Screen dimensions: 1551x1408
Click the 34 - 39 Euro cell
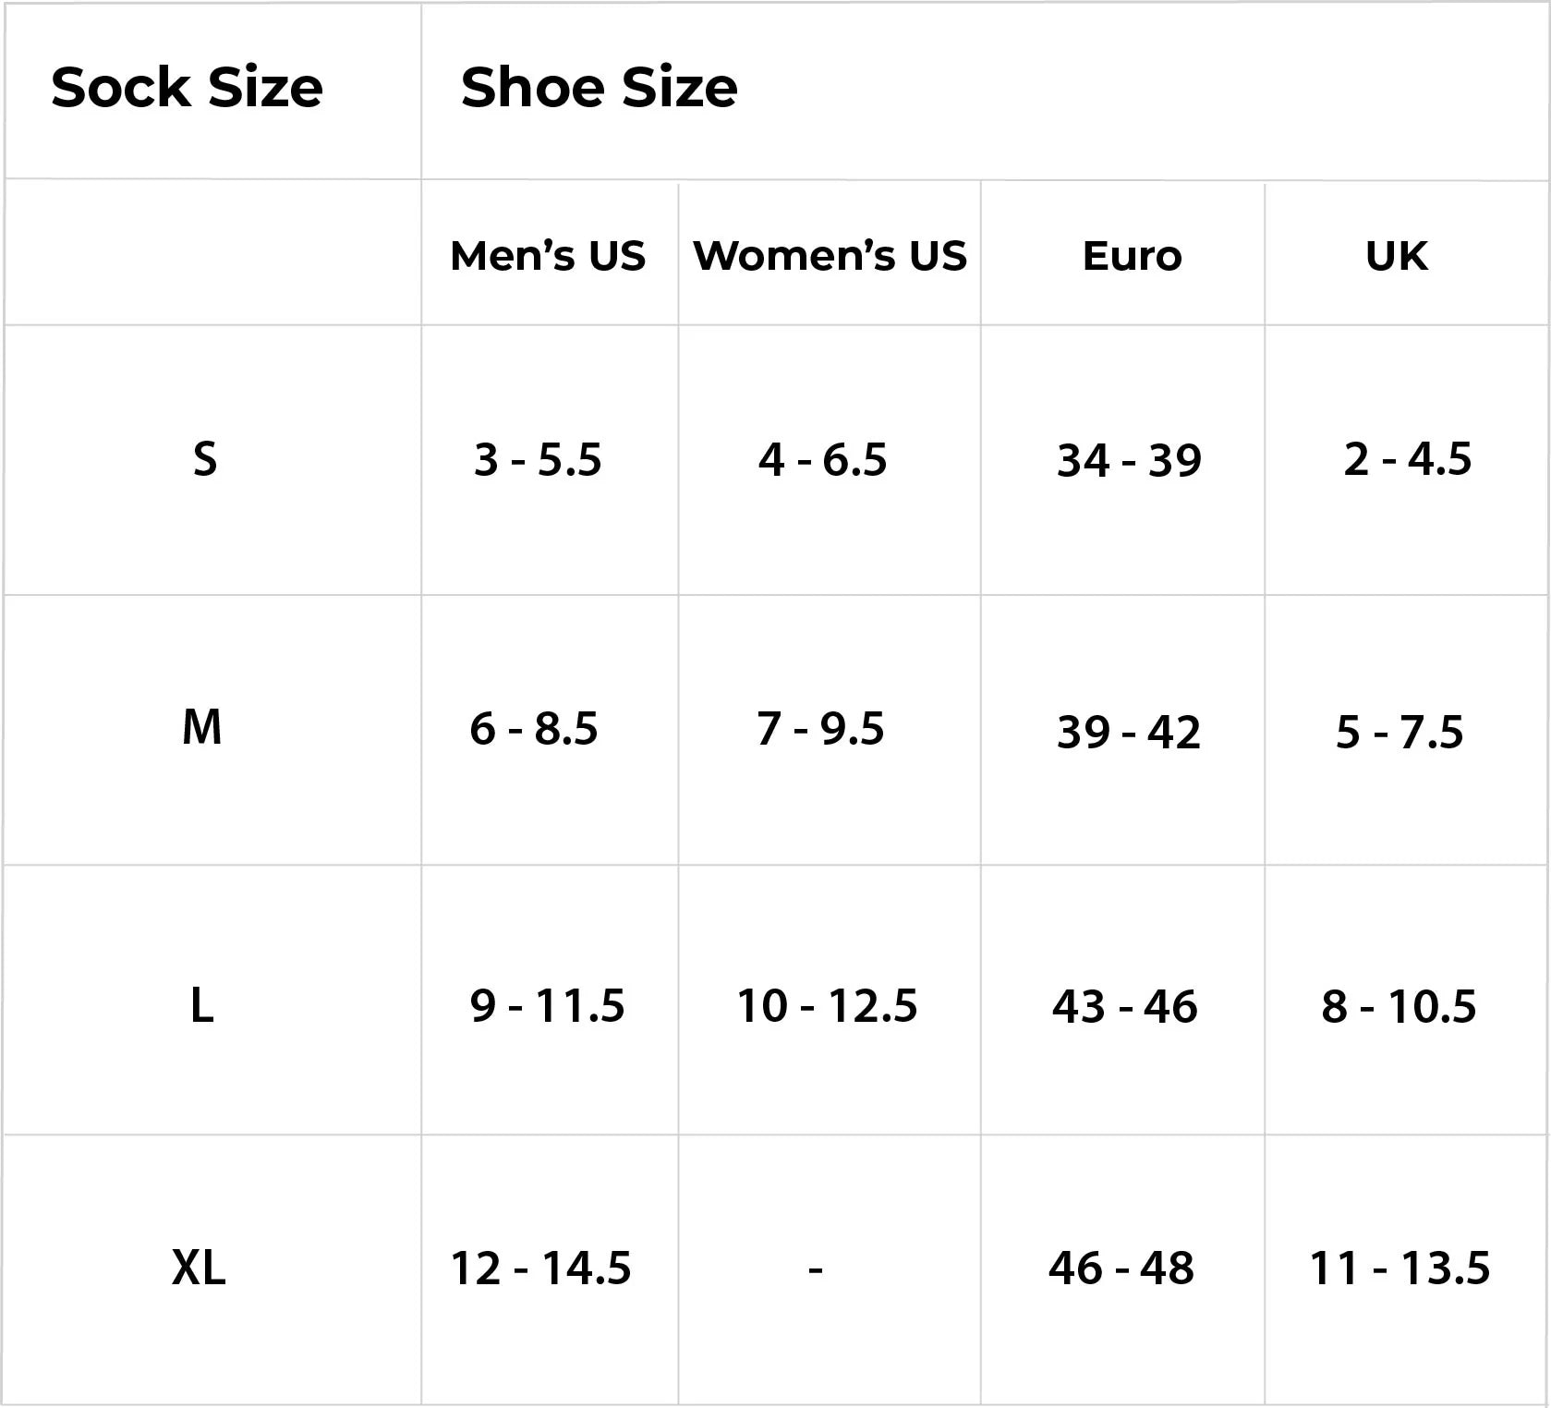tap(1129, 460)
